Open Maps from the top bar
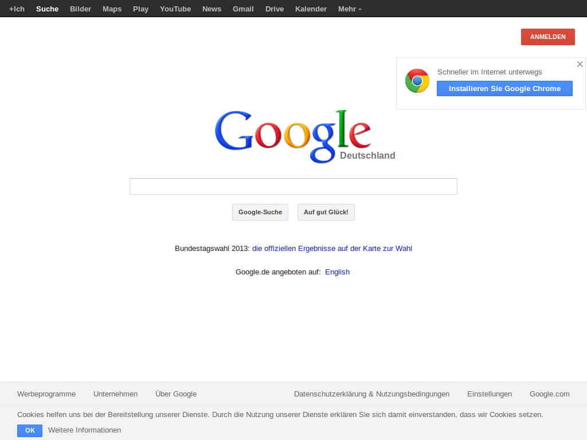The image size is (587, 440). [112, 9]
